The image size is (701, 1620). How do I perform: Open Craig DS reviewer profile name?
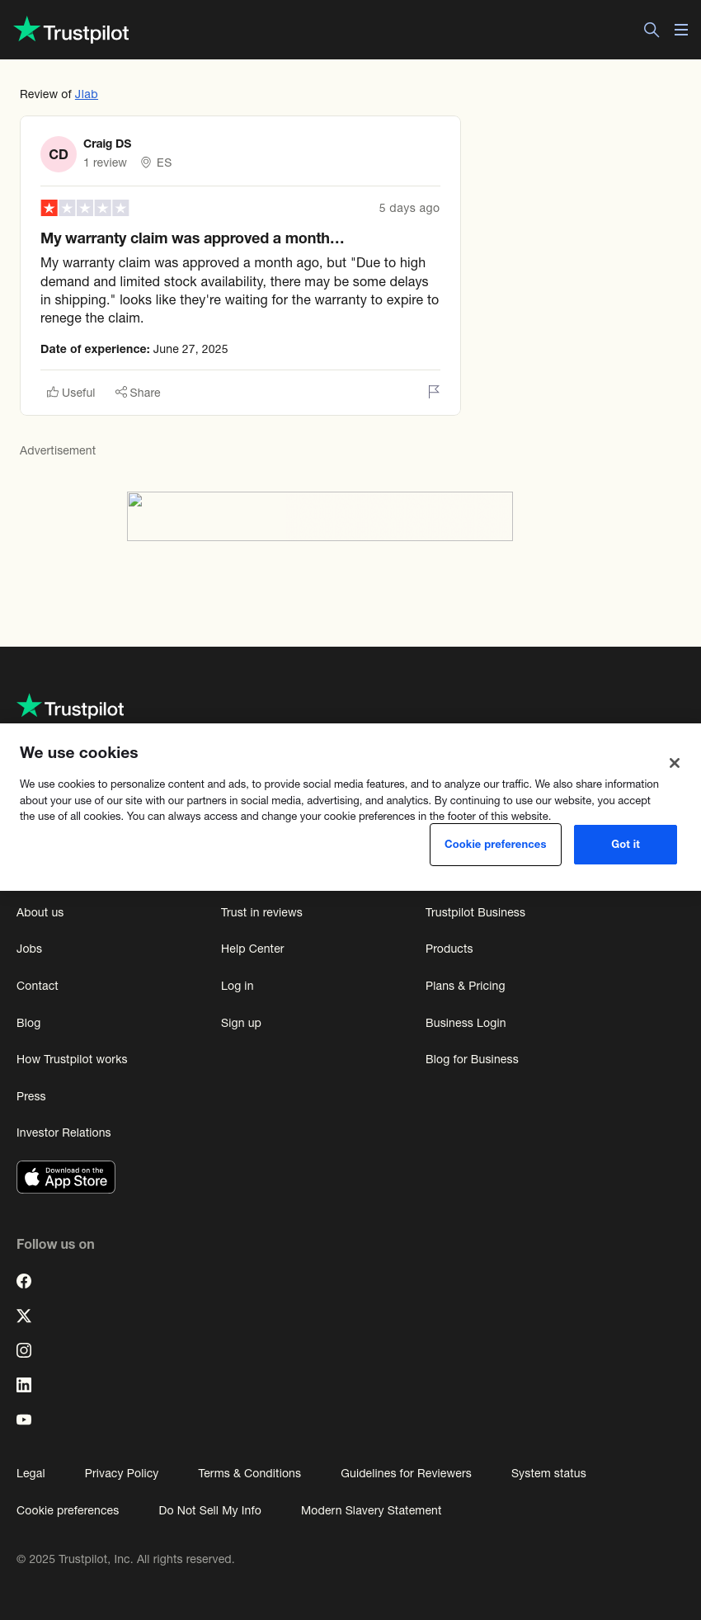[107, 144]
